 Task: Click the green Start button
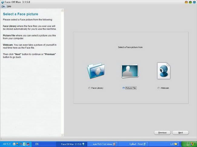pos(189,144)
